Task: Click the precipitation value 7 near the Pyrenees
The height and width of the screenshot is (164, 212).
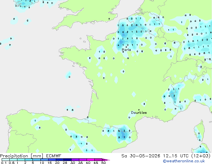Action: [x=124, y=137]
